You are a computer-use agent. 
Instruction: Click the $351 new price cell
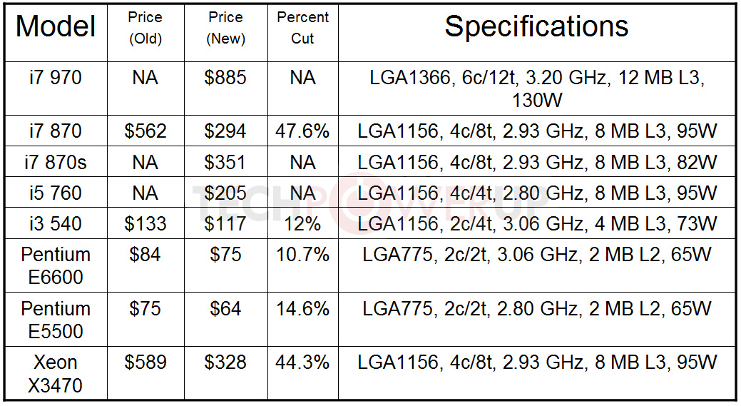click(225, 163)
